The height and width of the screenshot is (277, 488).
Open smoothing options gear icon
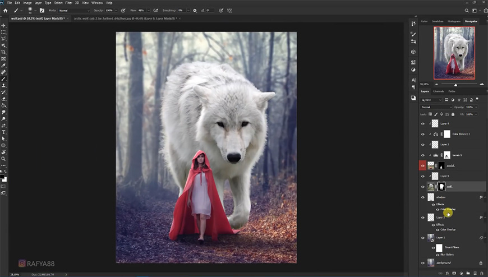195,11
